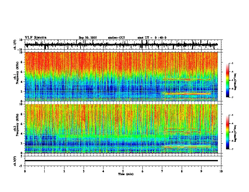The width and height of the screenshot is (249, 192).
Task: Click the "-3" label on ch.2 color scale
Action: 232,115
